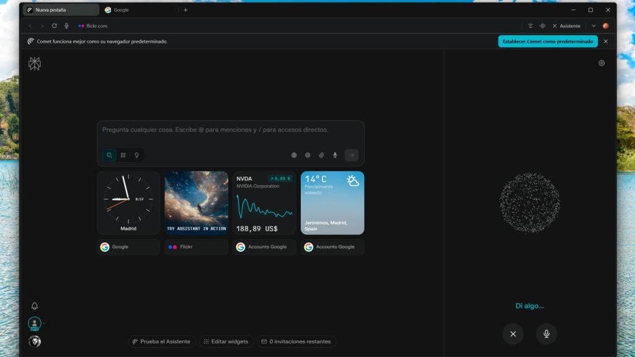Dismiss the default browser banner with the X

[606, 41]
